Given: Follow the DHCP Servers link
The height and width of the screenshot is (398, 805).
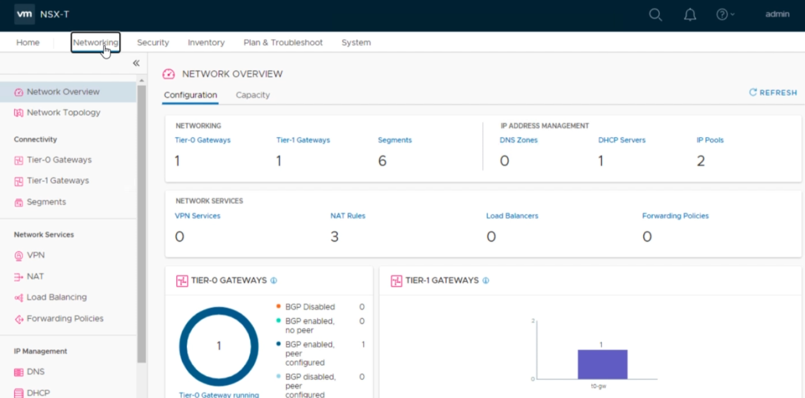Looking at the screenshot, I should pos(622,141).
